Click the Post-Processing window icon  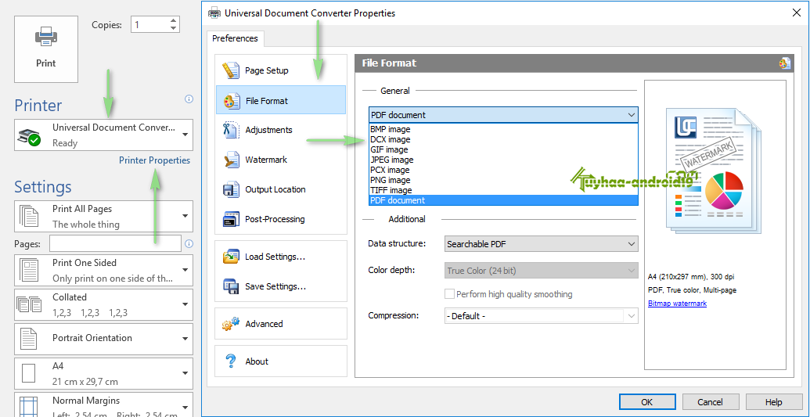point(231,219)
